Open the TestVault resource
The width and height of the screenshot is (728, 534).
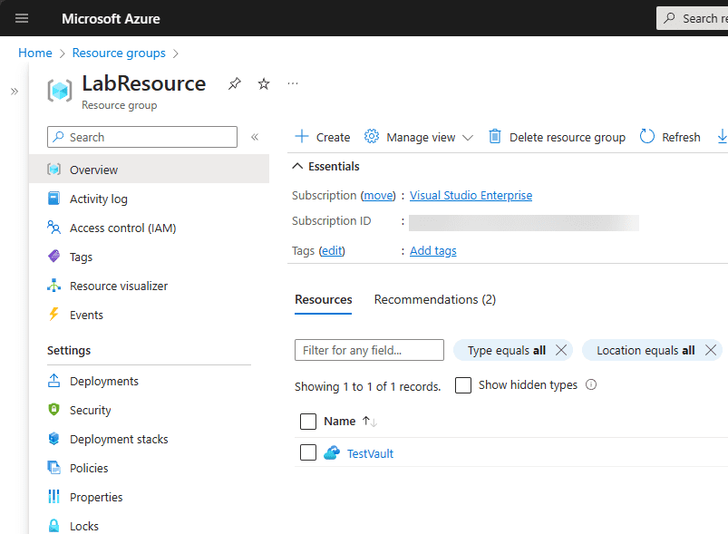tap(370, 453)
